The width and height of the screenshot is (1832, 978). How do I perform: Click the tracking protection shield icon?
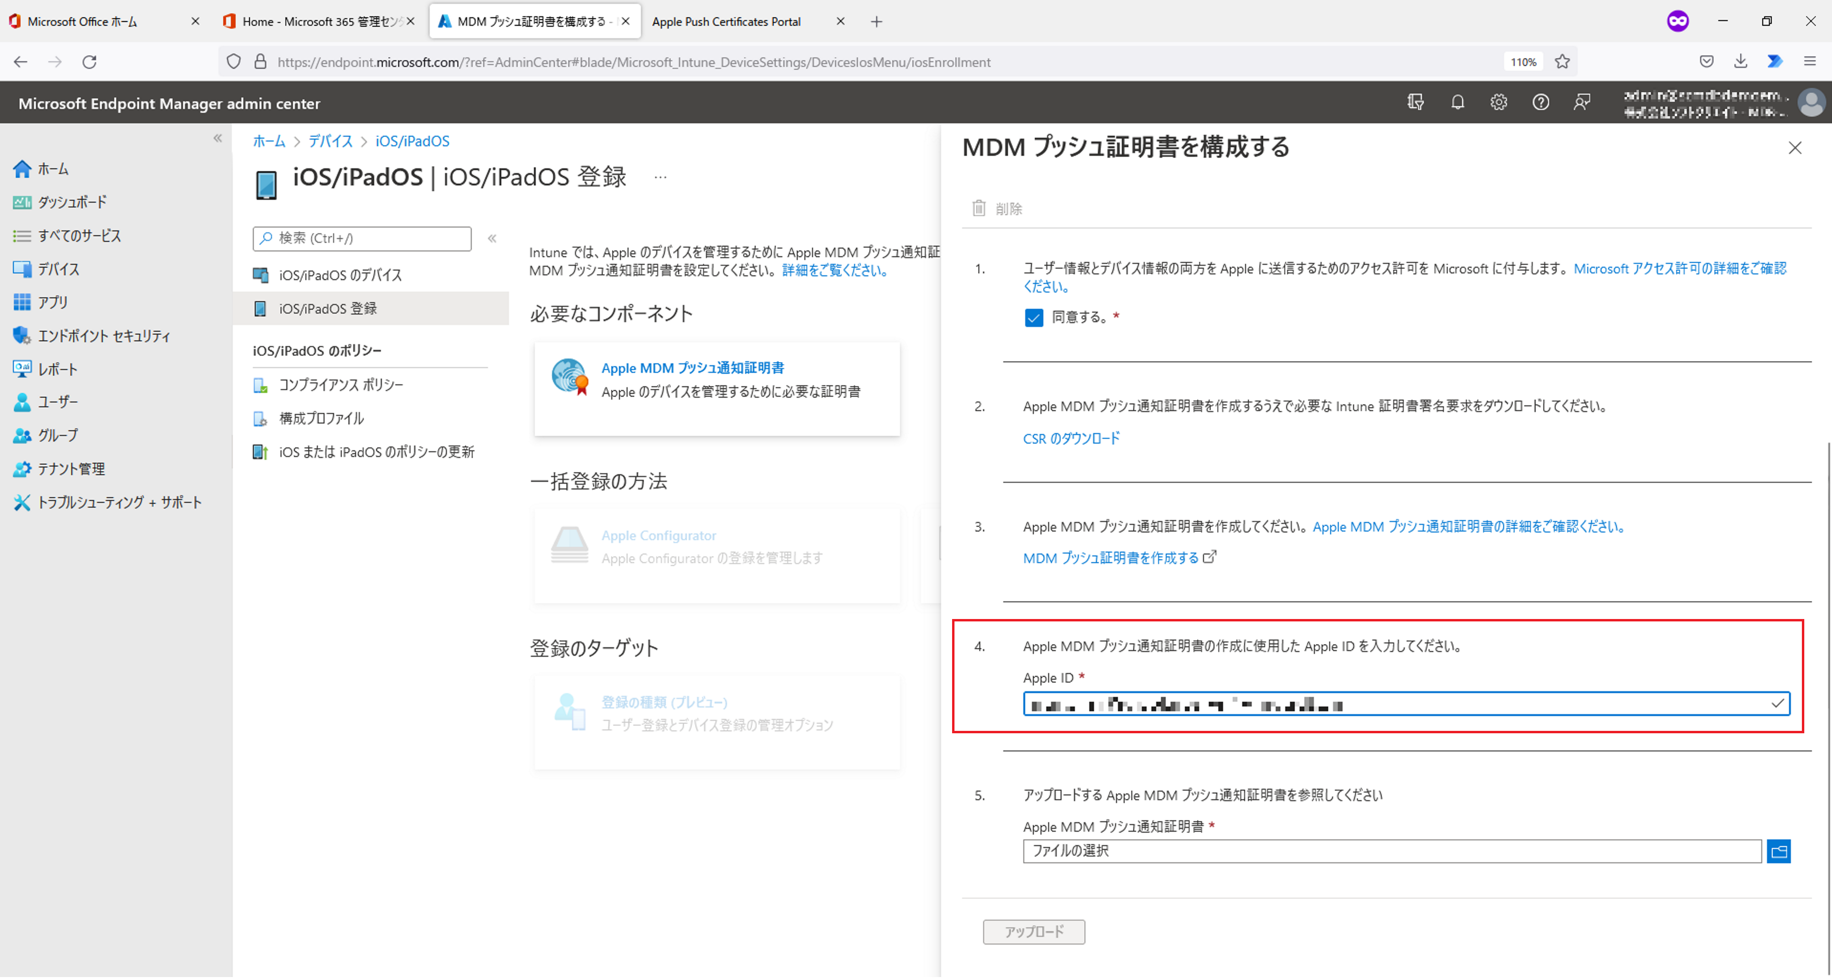point(234,62)
